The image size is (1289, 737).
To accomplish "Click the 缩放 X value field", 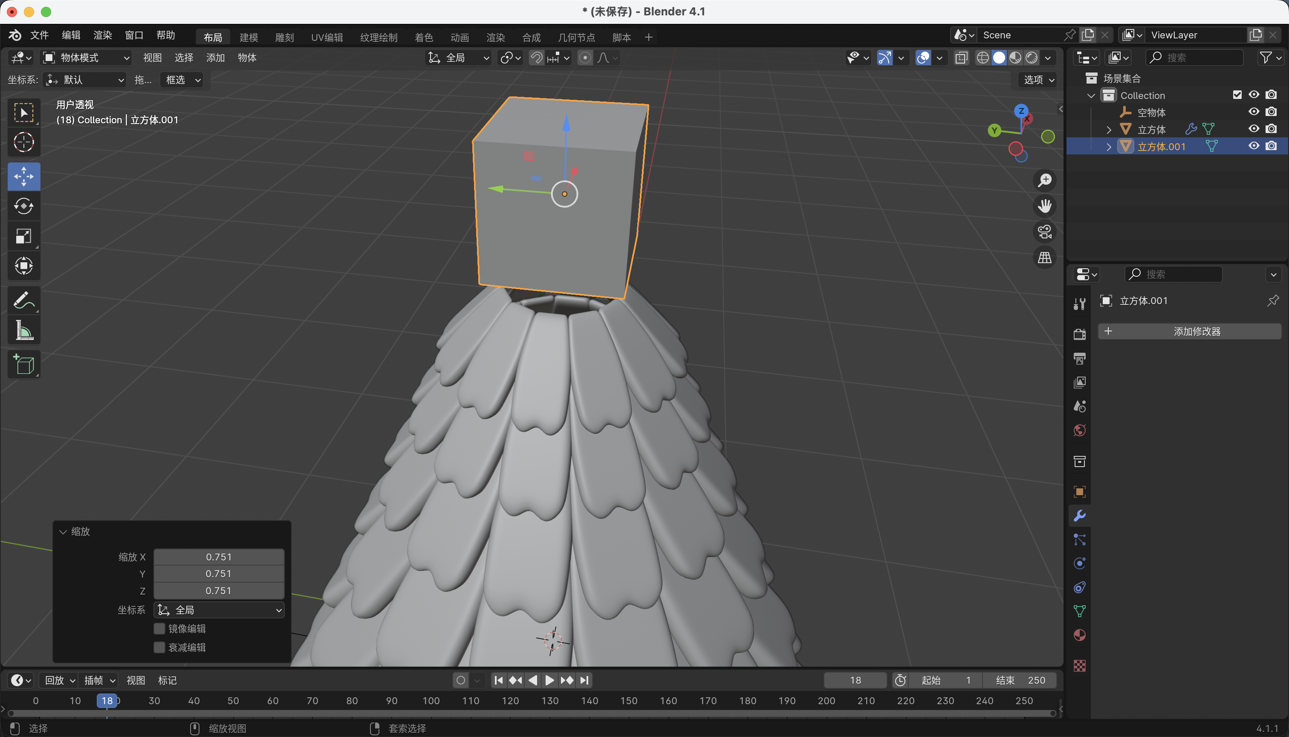I will [x=219, y=557].
